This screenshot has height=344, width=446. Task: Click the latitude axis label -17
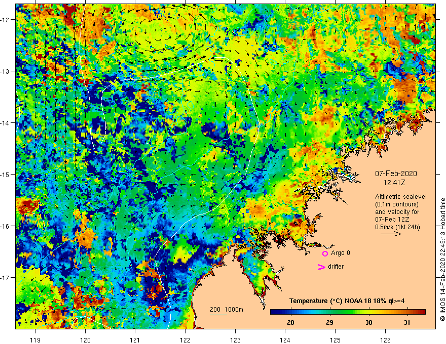[x=6, y=278]
